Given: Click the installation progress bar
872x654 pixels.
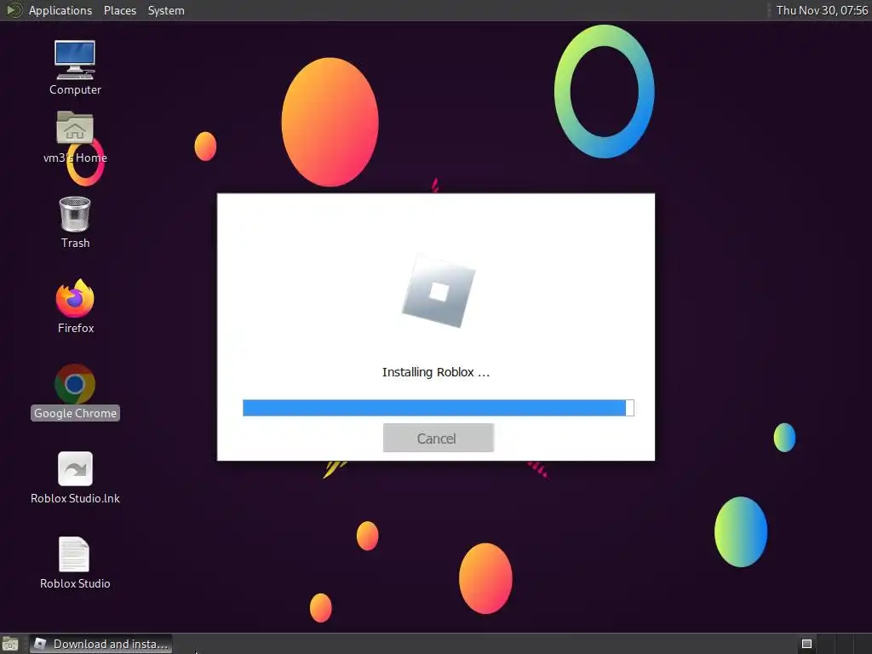Looking at the screenshot, I should 439,408.
